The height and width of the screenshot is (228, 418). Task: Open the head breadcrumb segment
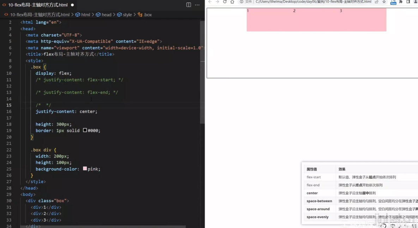pos(103,15)
